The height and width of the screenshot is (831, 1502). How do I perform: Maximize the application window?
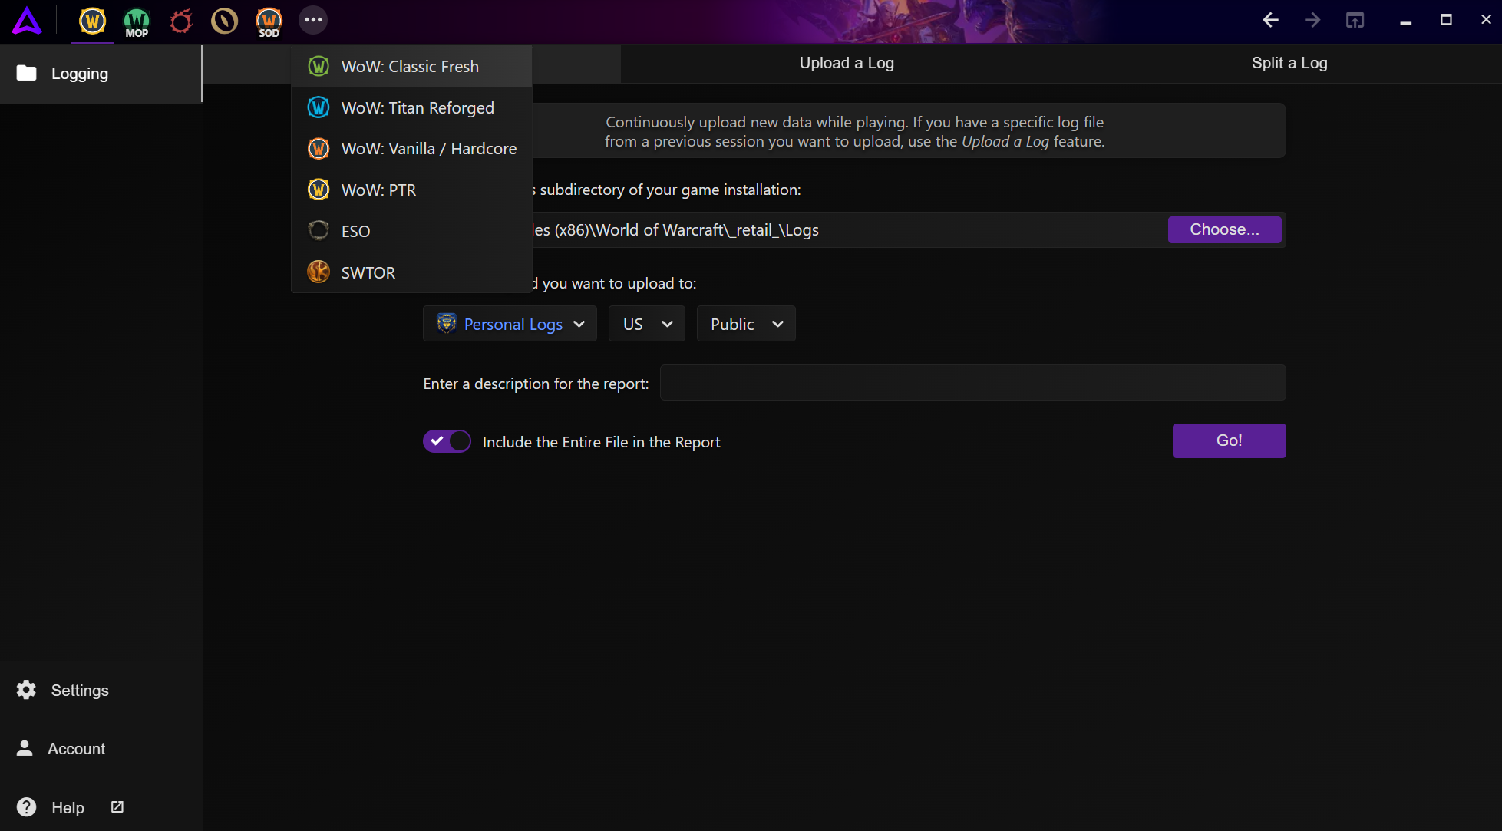[1446, 20]
